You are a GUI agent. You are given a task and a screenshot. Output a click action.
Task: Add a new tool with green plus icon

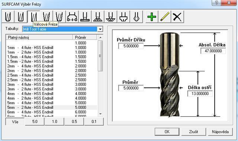(x=152, y=16)
